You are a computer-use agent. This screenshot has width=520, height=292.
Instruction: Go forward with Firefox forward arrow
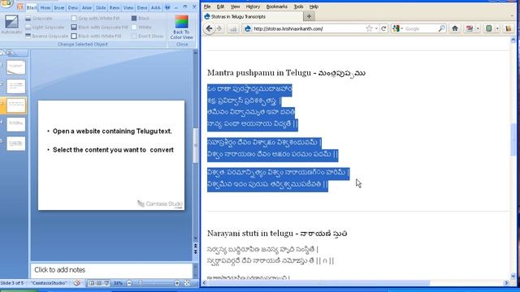coord(219,29)
